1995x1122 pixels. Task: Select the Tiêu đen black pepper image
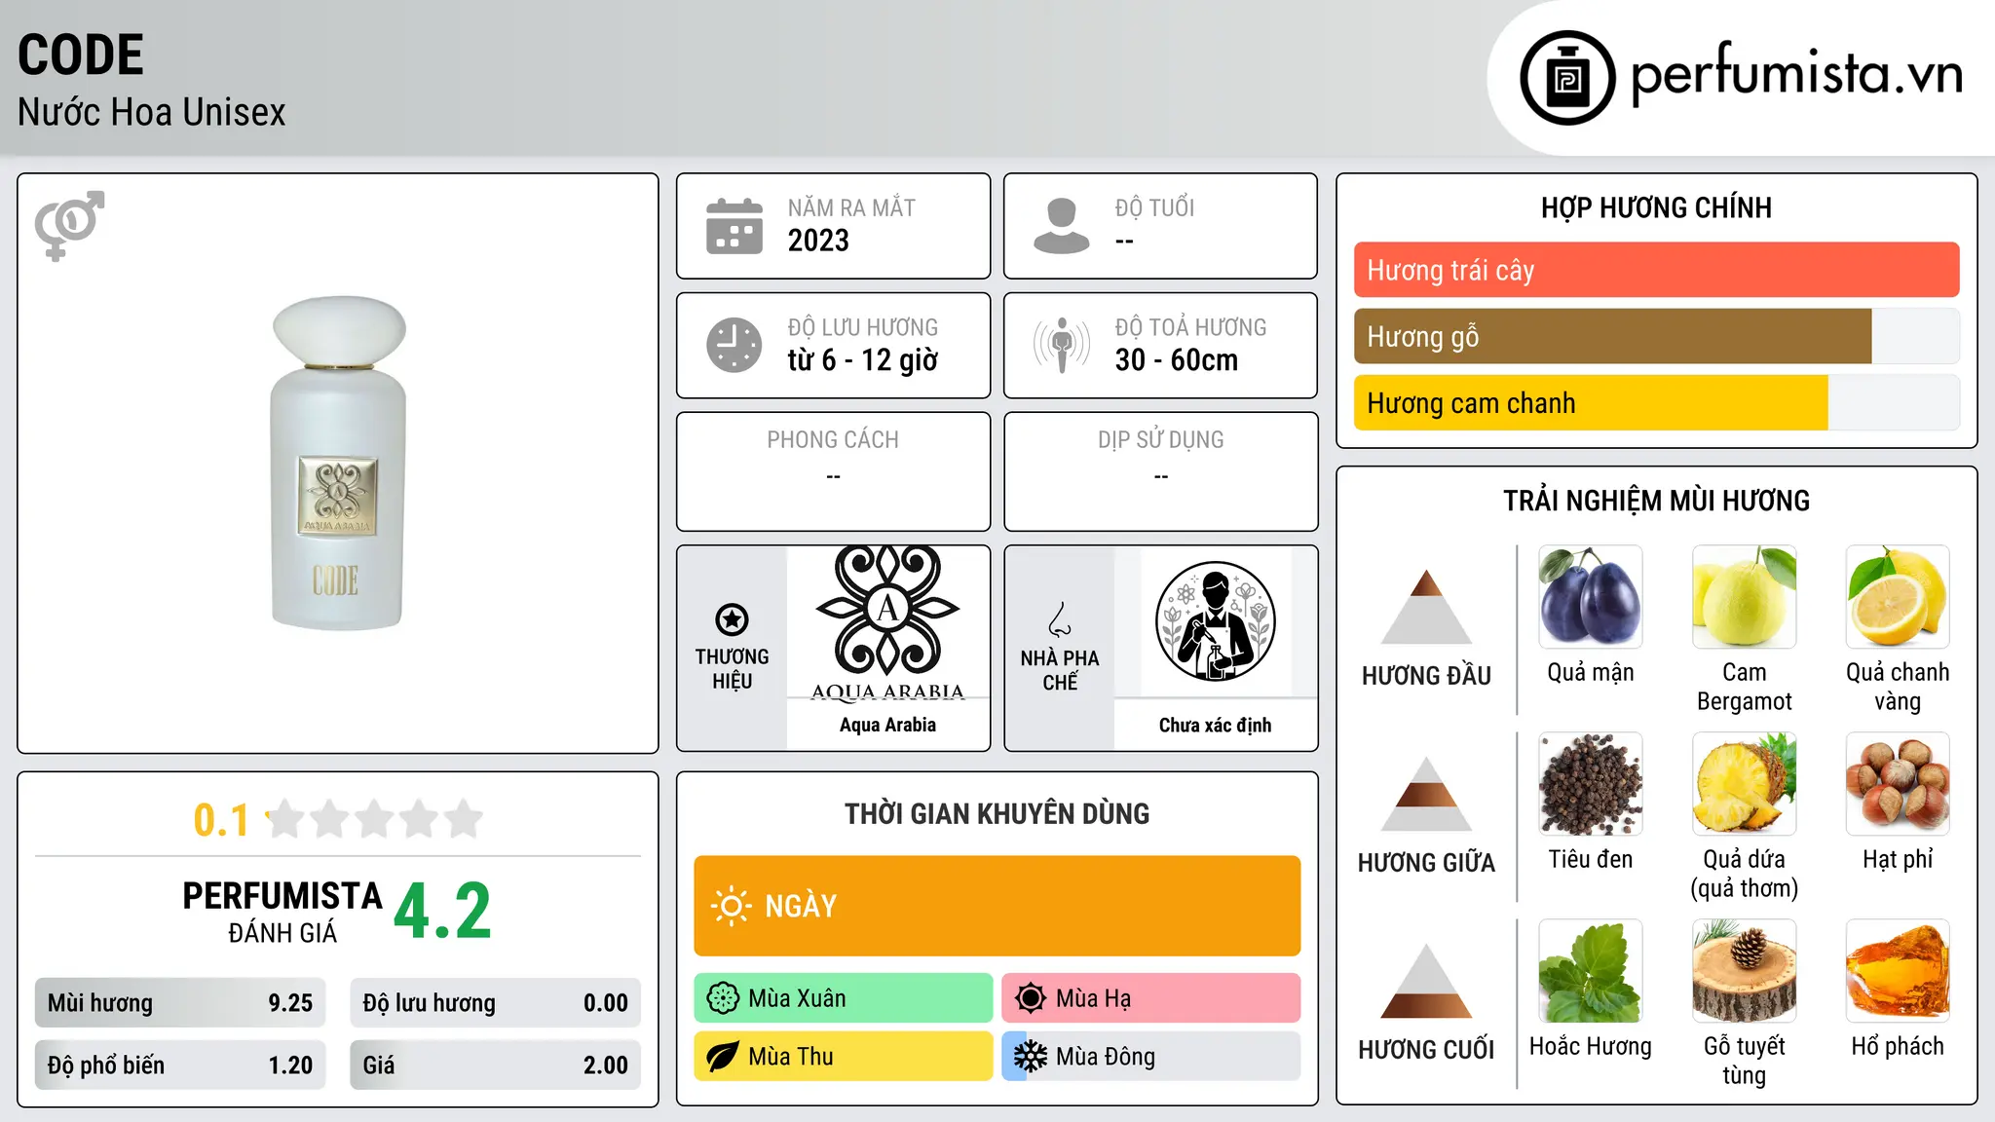tap(1590, 784)
